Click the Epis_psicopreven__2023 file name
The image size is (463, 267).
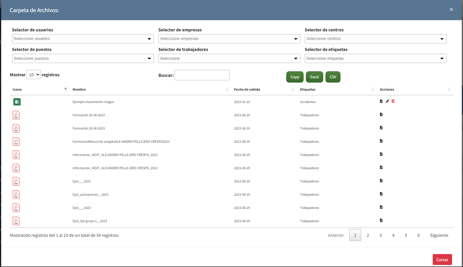pos(91,194)
